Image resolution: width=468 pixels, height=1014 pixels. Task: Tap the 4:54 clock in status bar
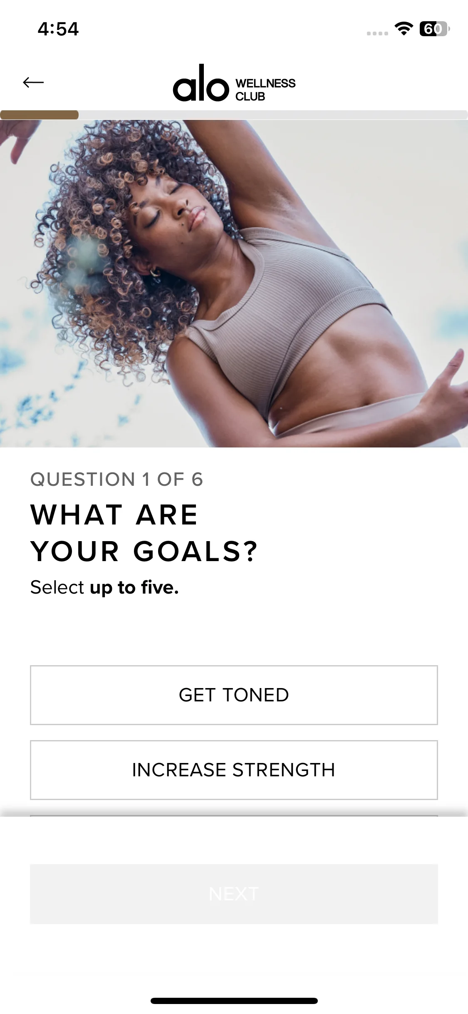point(58,29)
